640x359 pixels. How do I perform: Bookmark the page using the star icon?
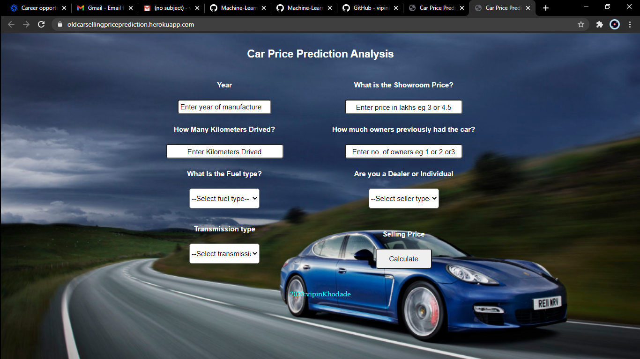pos(581,24)
